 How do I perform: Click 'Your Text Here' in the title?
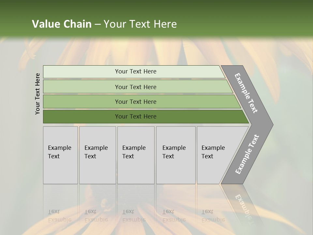(140, 24)
